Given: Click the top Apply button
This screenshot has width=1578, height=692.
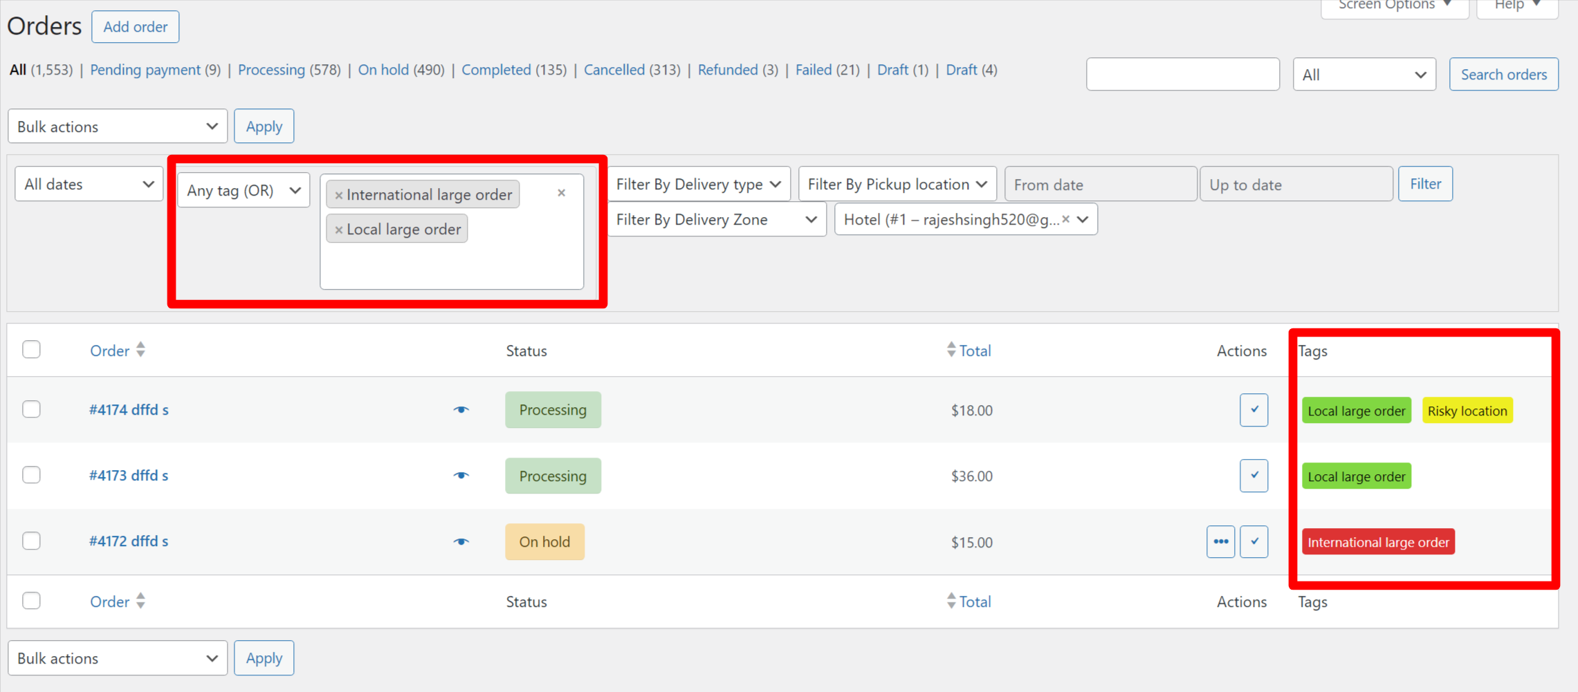Looking at the screenshot, I should 264,127.
